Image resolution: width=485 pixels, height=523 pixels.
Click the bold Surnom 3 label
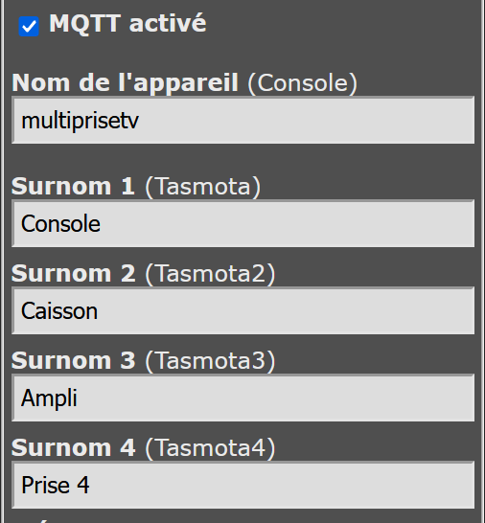[74, 360]
